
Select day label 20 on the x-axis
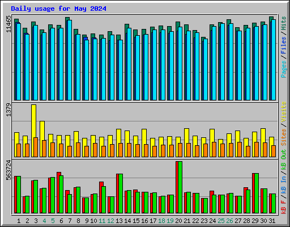tap(178, 221)
